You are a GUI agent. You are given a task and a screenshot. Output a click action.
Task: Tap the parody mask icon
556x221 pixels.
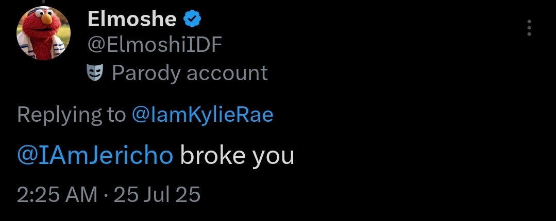96,72
